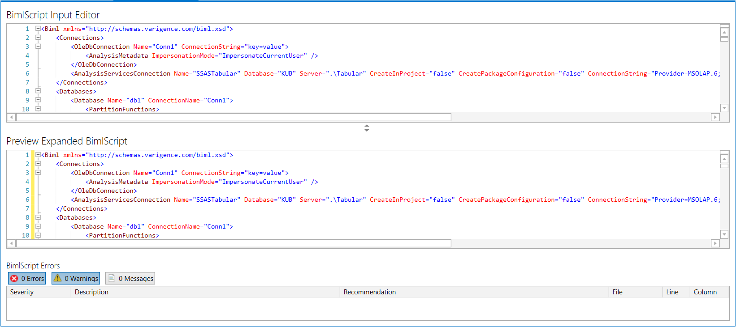Image resolution: width=736 pixels, height=327 pixels.
Task: Click the Preview pane scroll-left arrow
Action: click(x=11, y=243)
